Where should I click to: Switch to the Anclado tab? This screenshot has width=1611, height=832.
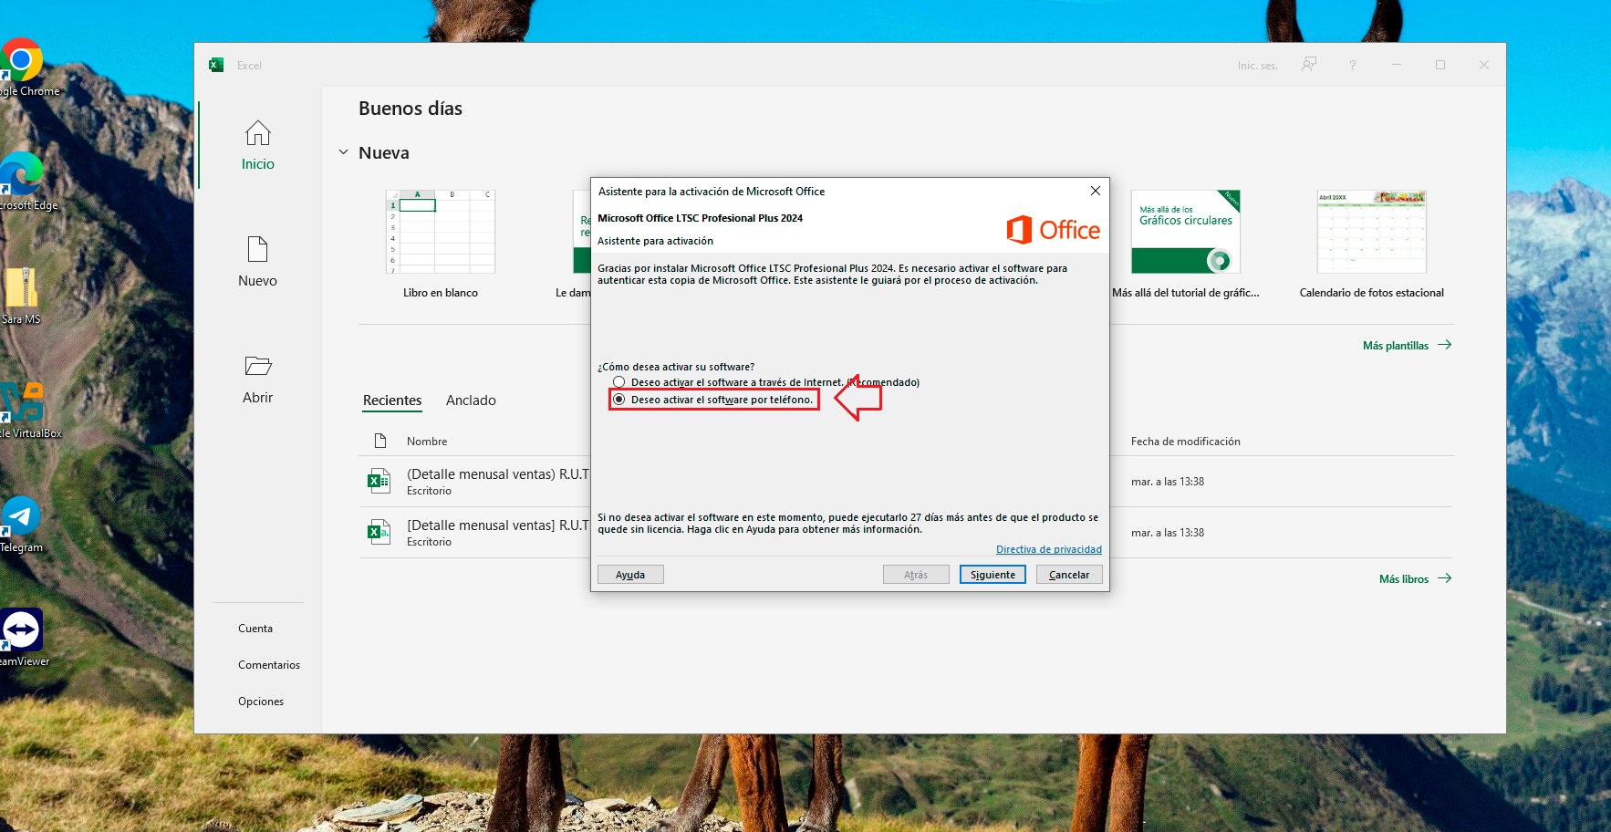tap(471, 400)
